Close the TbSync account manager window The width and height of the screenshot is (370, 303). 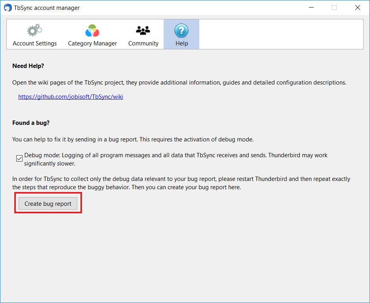(x=357, y=8)
